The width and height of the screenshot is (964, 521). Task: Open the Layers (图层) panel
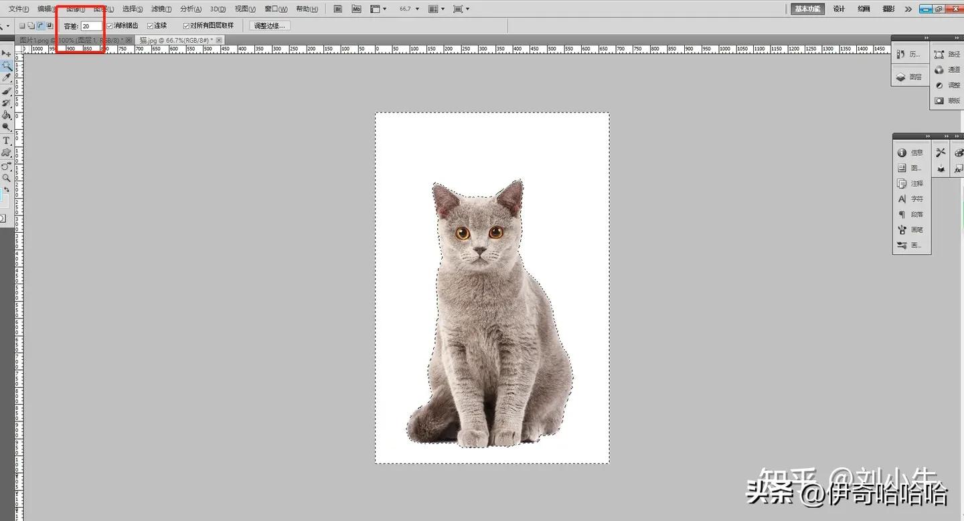coord(909,76)
